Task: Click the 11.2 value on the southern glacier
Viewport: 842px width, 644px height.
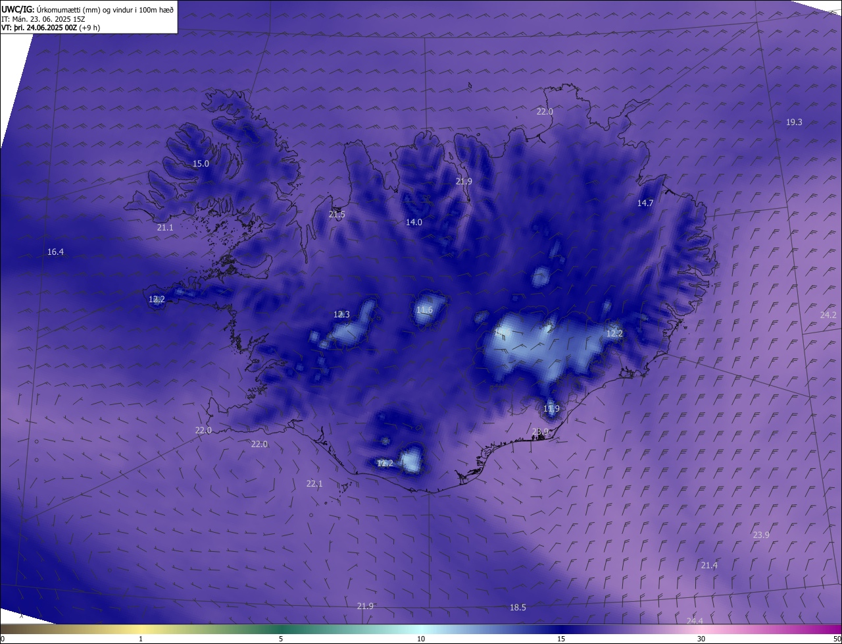Action: 385,463
